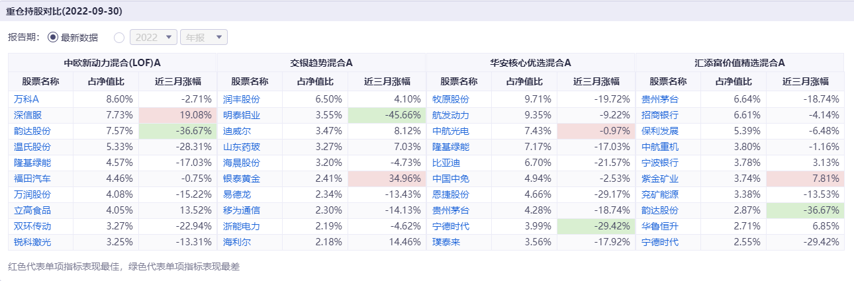The width and height of the screenshot is (854, 281).
Task: Open the 万科A stock link
Action: click(26, 99)
